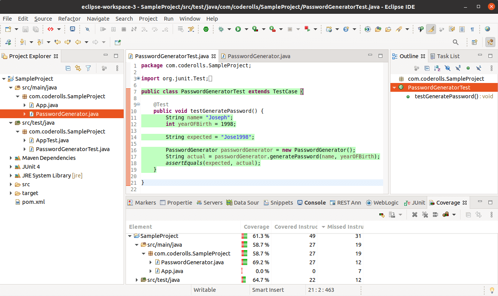Run the application with the green Run toolbar icon
Viewport: 498px width, 296px height.
(238, 29)
